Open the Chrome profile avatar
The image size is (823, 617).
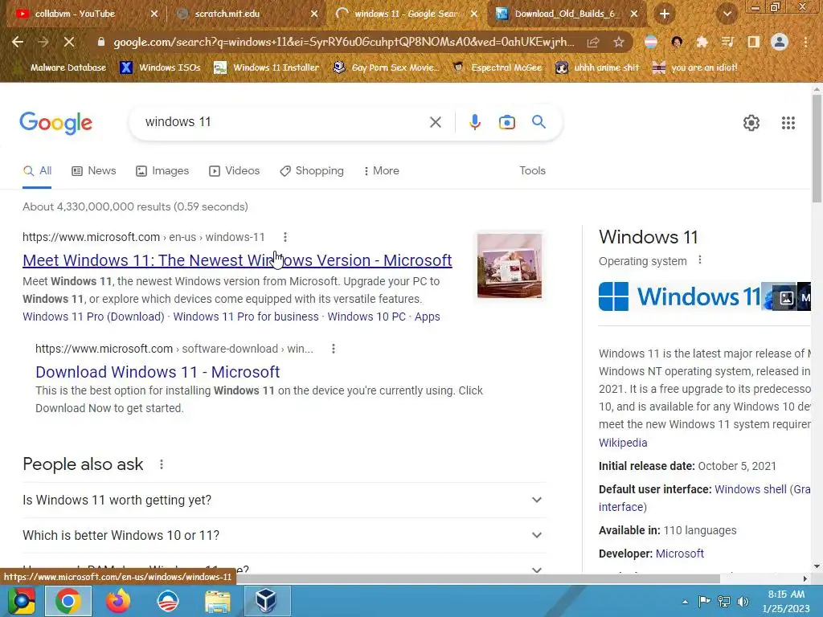click(780, 42)
